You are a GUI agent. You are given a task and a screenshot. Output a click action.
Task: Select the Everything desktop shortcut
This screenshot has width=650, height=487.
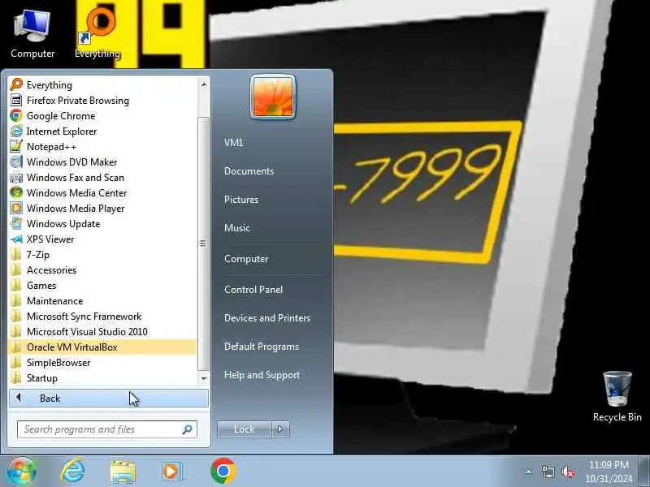(97, 33)
